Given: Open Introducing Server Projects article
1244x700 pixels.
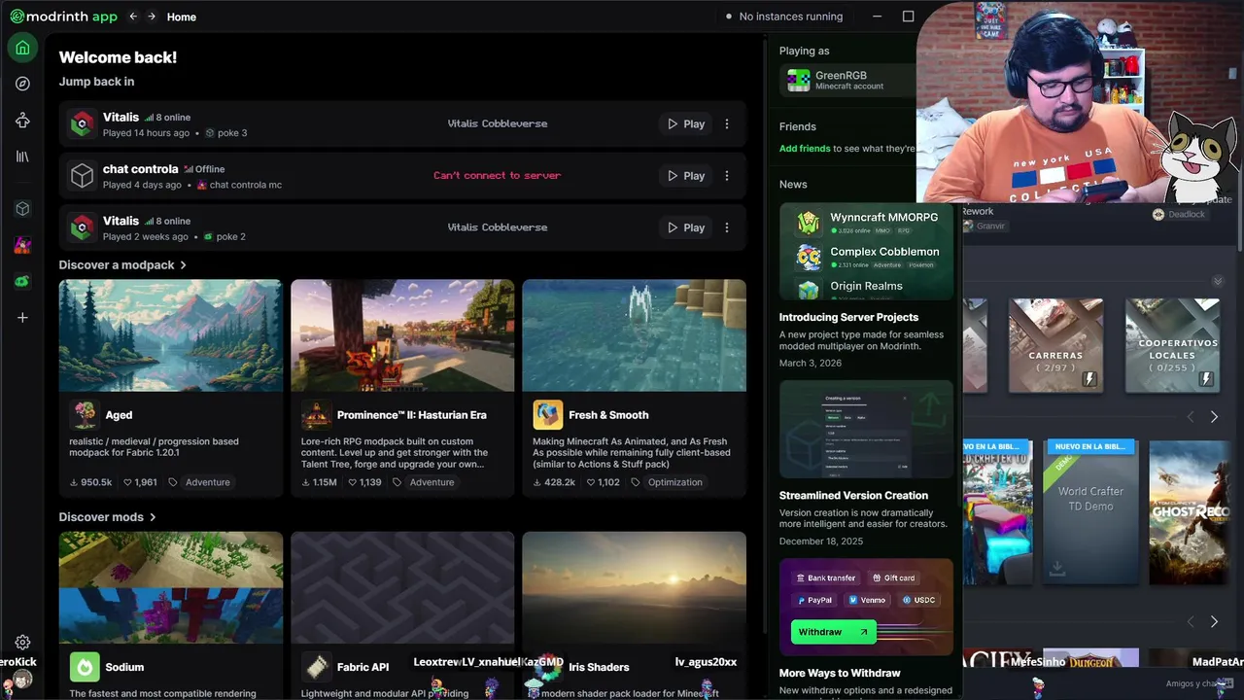Looking at the screenshot, I should (848, 317).
